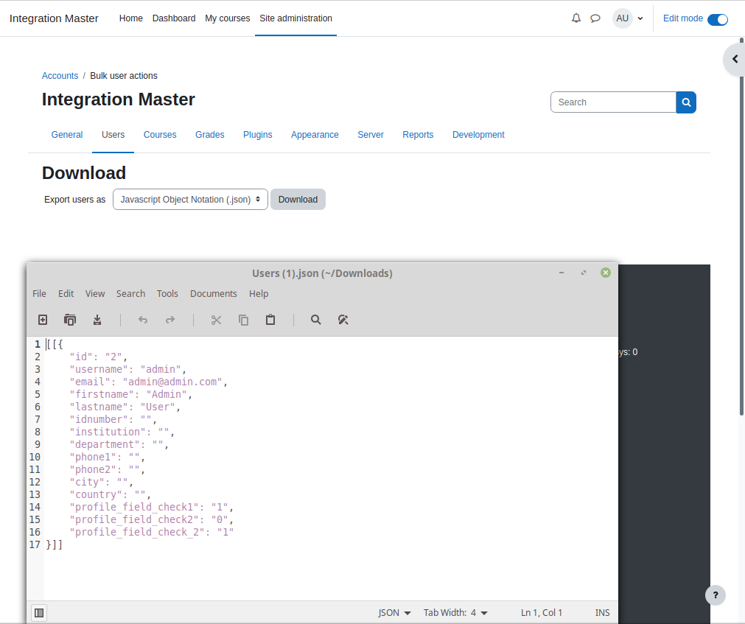Select Site administration in navigation
The height and width of the screenshot is (624, 745).
[x=295, y=18]
